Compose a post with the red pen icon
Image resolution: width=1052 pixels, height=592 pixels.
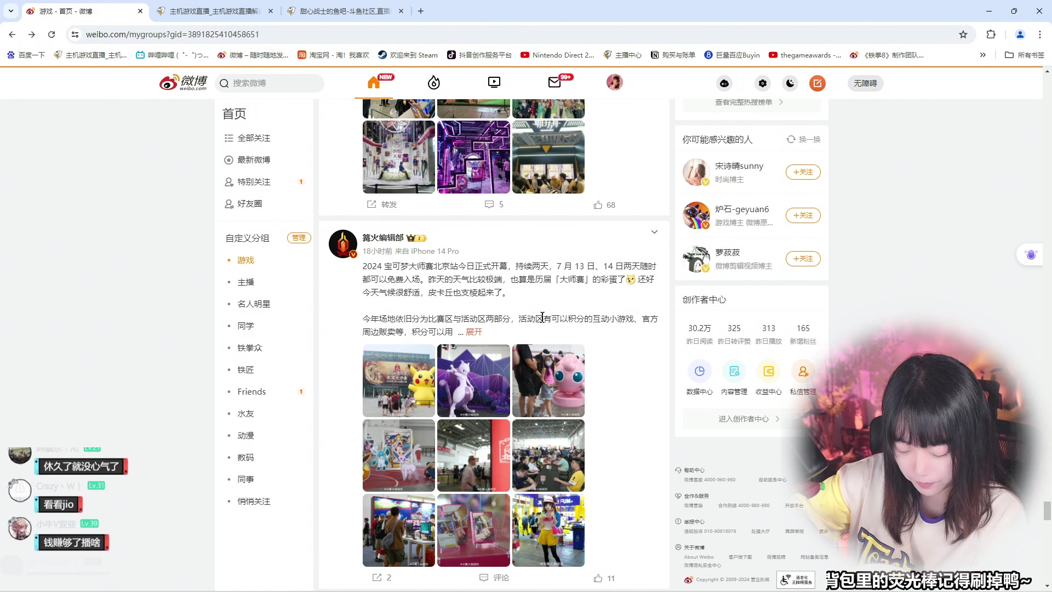click(x=817, y=83)
